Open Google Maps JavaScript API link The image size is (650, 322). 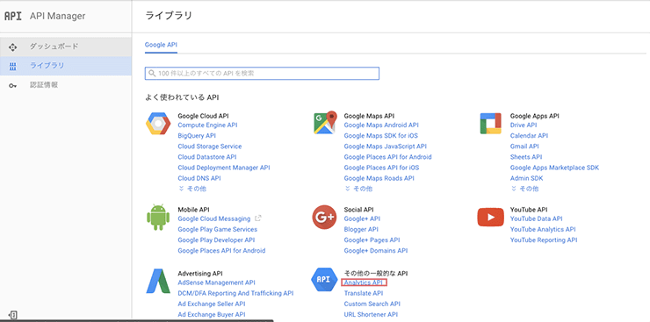(385, 147)
